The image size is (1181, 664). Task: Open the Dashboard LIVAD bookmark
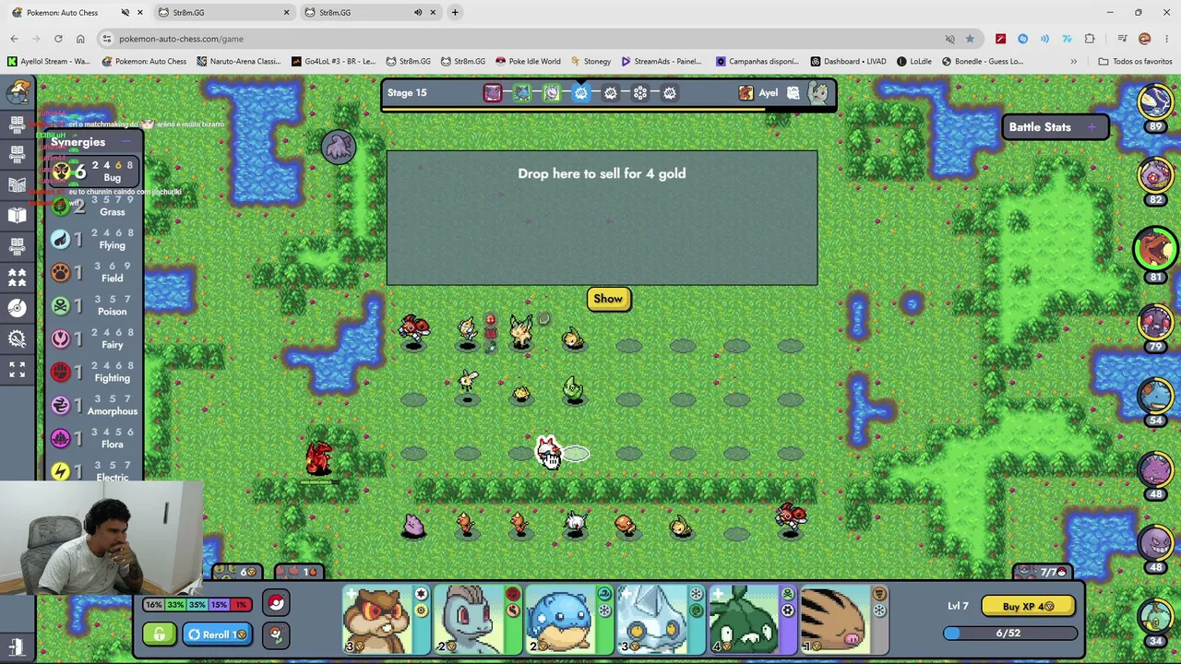(x=848, y=62)
